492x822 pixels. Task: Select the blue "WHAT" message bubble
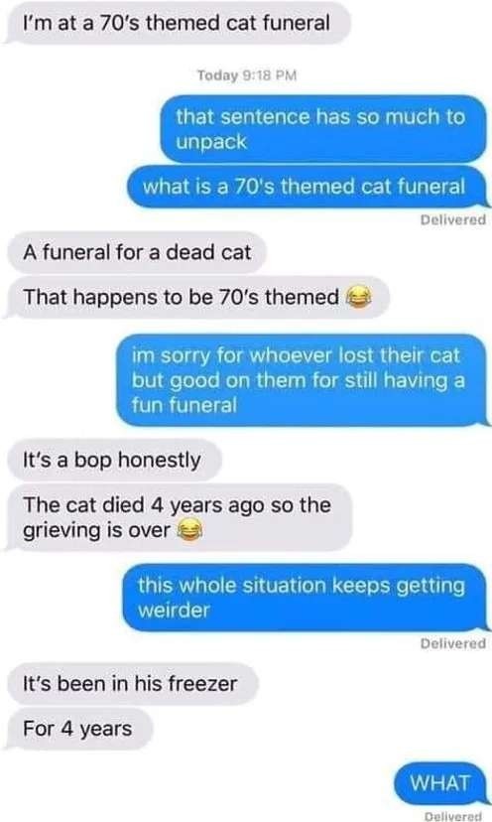[x=440, y=783]
